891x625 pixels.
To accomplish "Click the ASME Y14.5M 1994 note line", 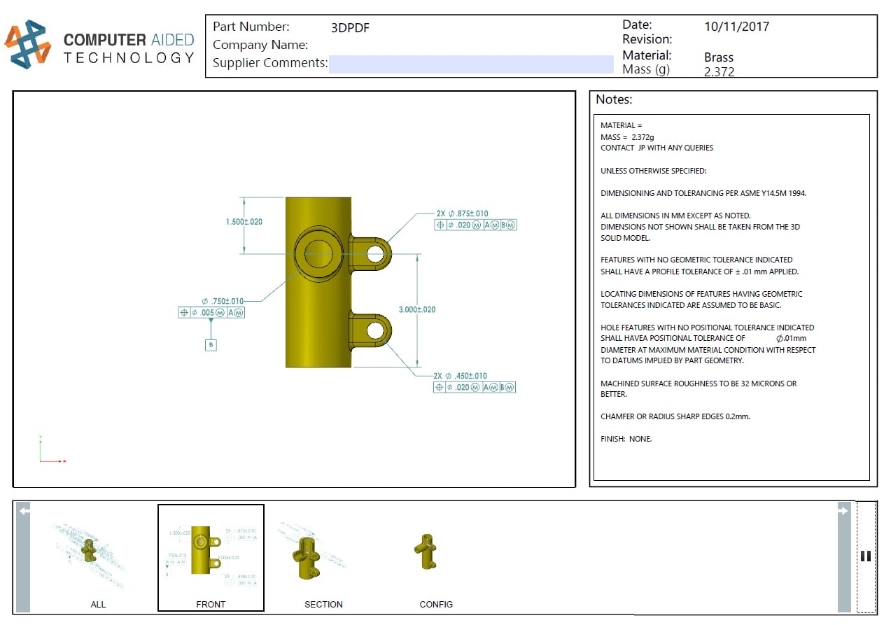I will 703,193.
